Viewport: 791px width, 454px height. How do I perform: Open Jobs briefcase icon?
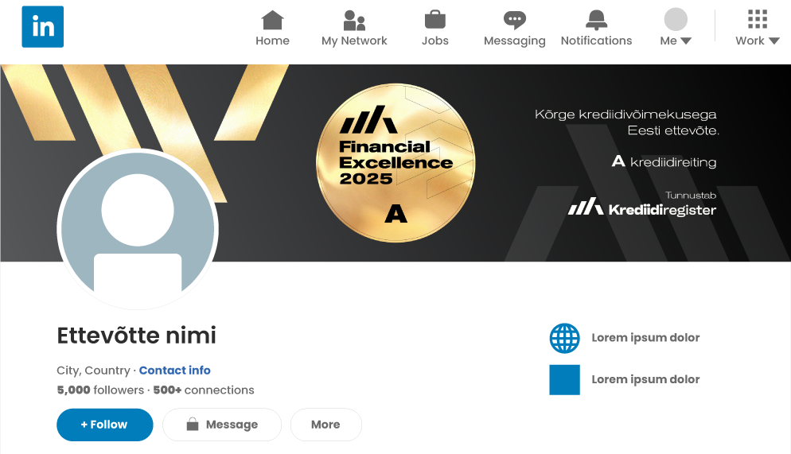pyautogui.click(x=434, y=20)
